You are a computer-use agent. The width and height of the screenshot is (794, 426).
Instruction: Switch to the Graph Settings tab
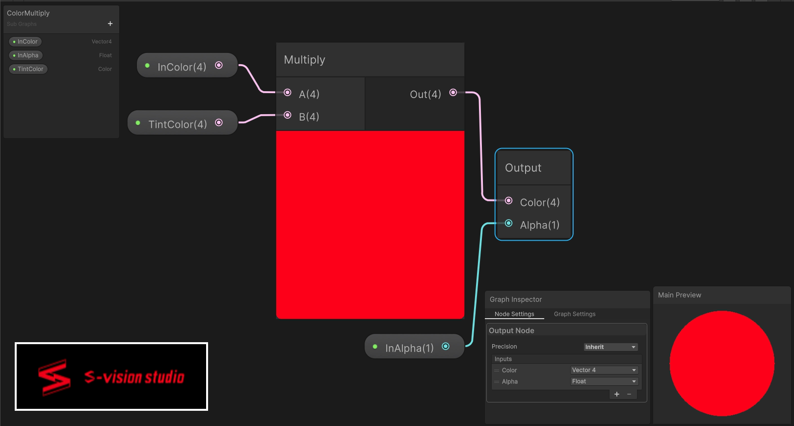click(x=575, y=314)
